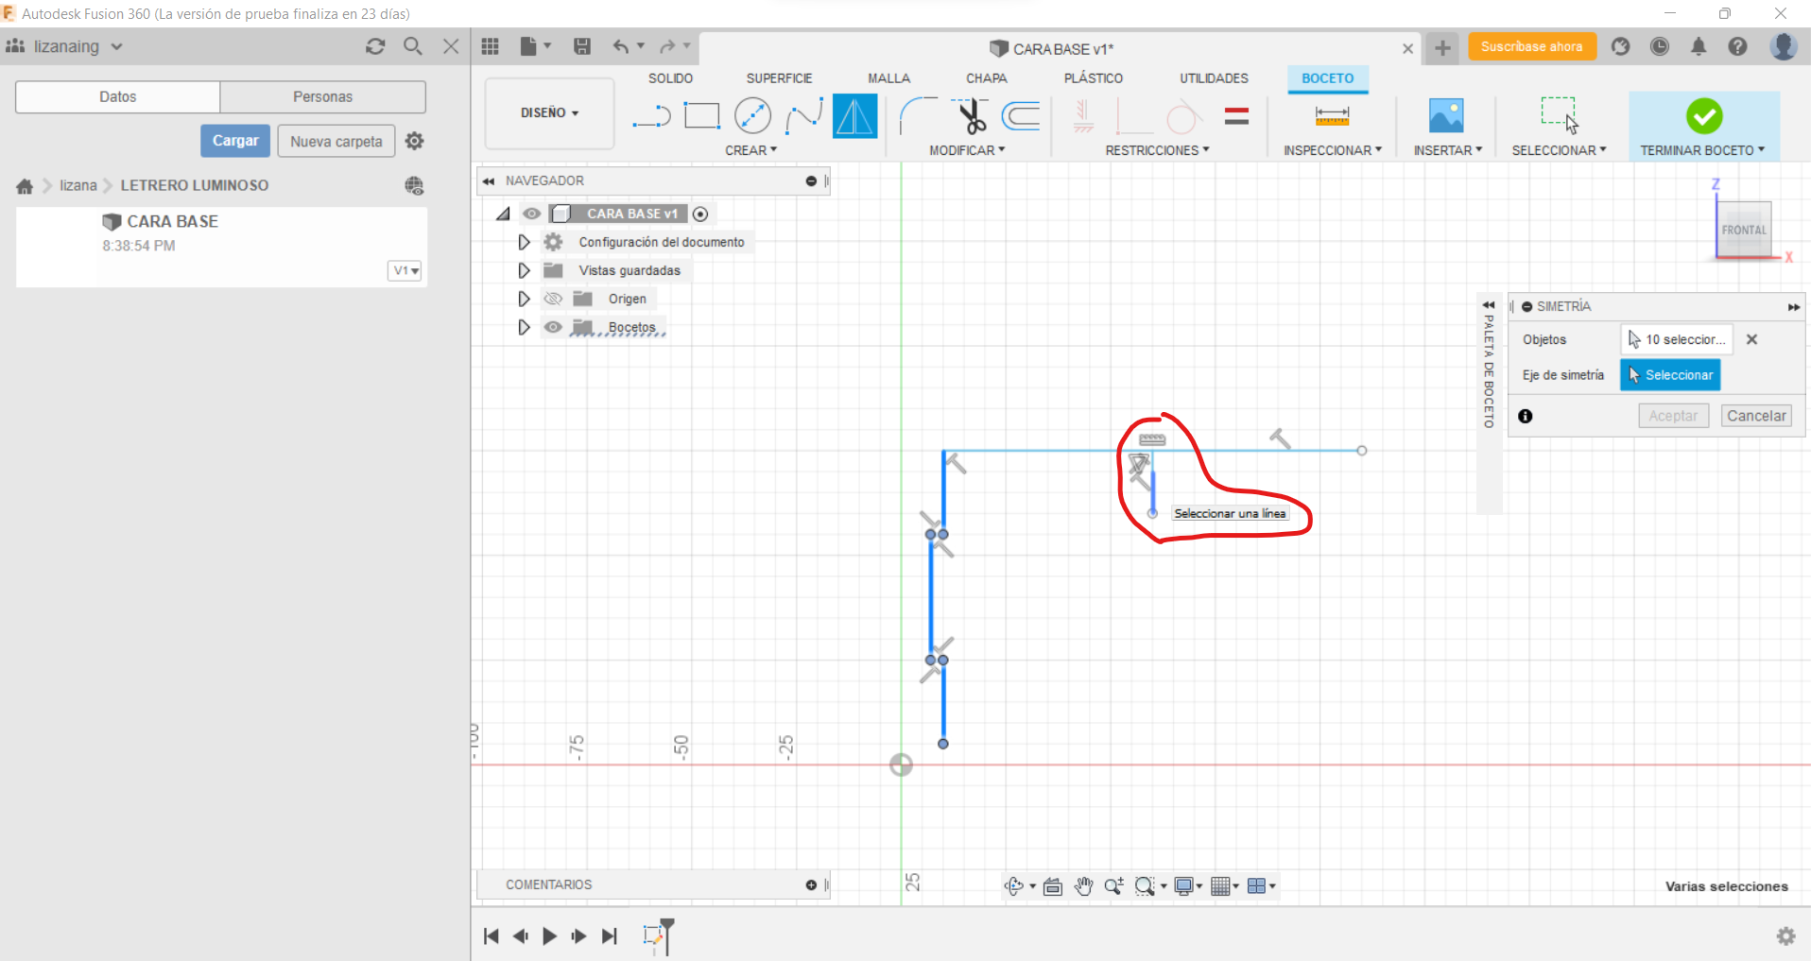Click the Save icon

pyautogui.click(x=582, y=46)
